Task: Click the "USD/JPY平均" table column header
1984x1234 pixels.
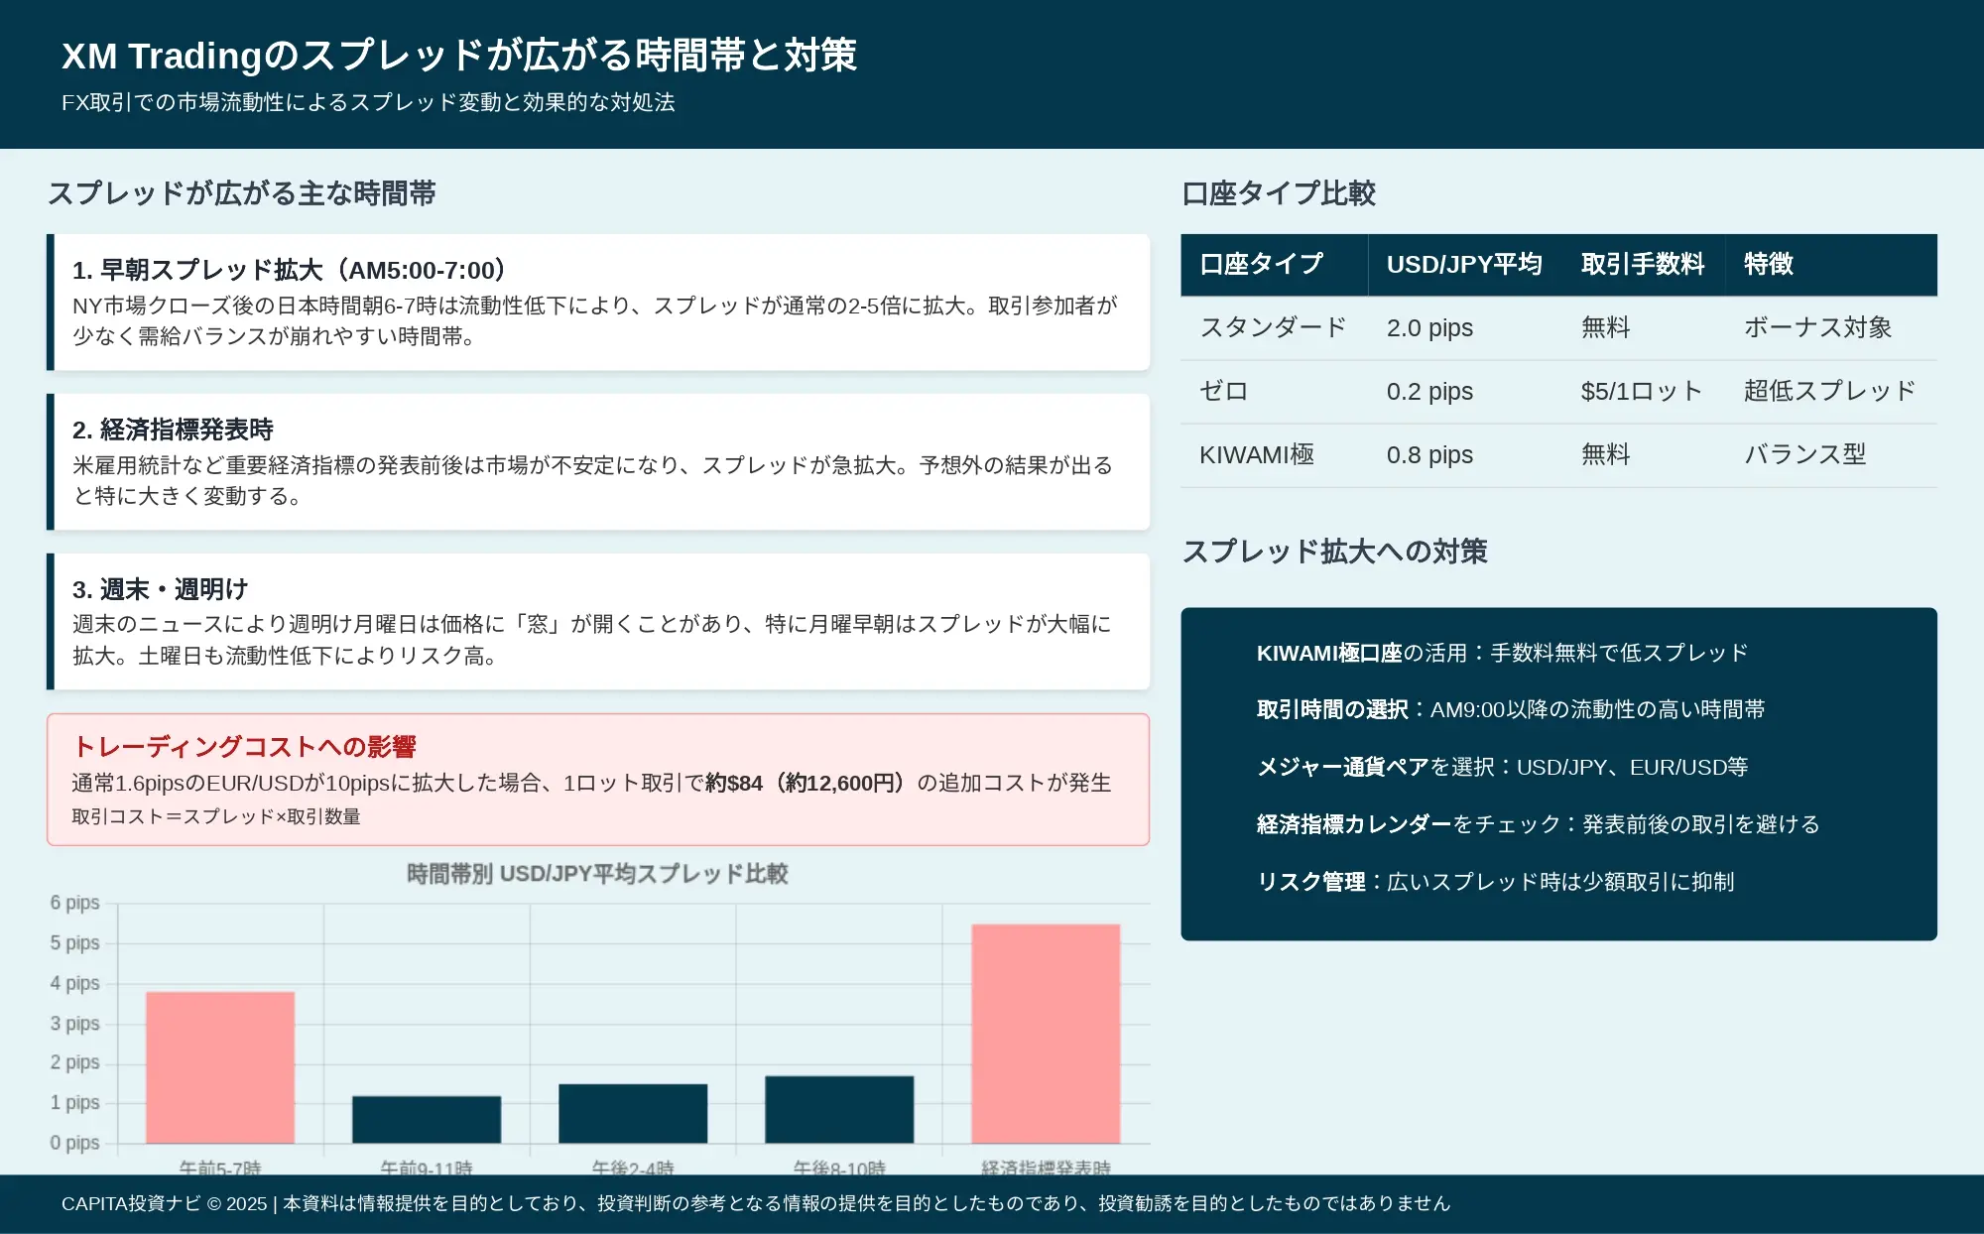Action: 1464,264
